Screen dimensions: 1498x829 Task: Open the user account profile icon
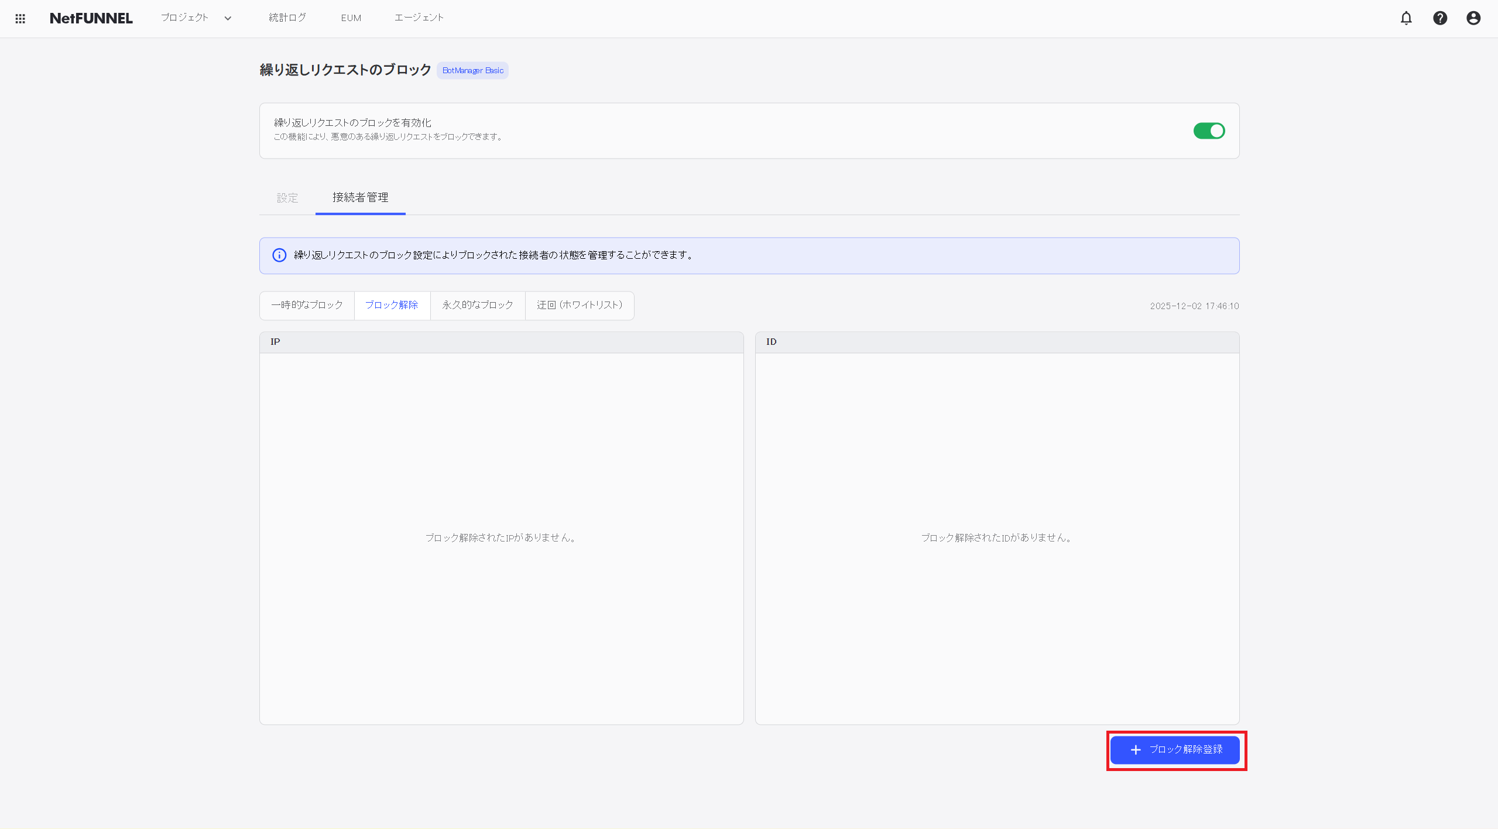(1473, 18)
